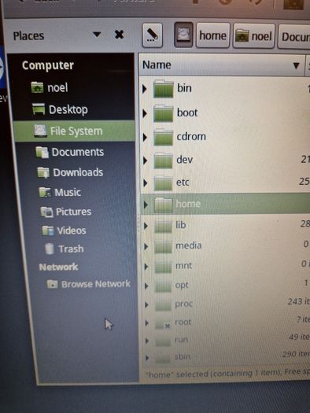310x413 pixels.
Task: Close the Places sidebar pane
Action: (119, 35)
